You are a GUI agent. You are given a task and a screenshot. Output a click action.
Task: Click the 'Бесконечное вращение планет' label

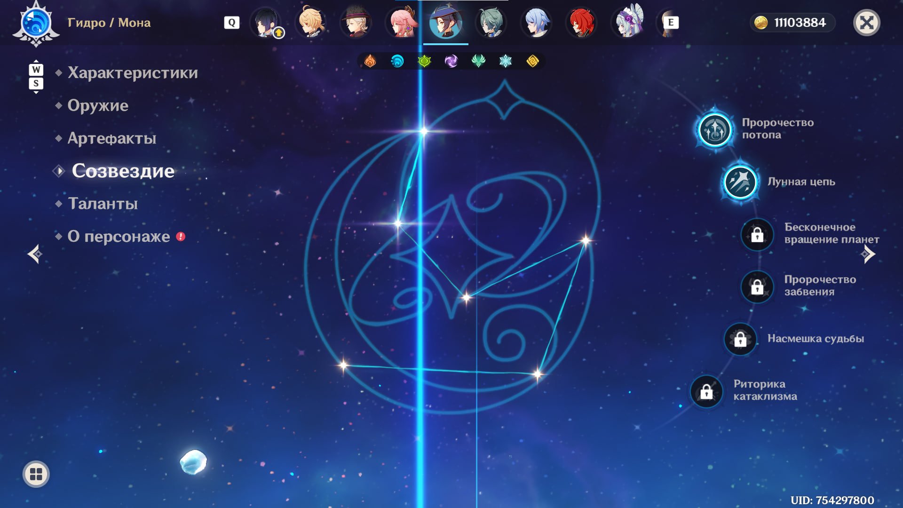pos(832,233)
